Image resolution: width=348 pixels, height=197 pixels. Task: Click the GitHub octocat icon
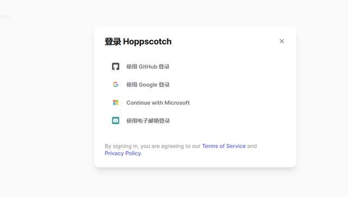click(x=115, y=66)
